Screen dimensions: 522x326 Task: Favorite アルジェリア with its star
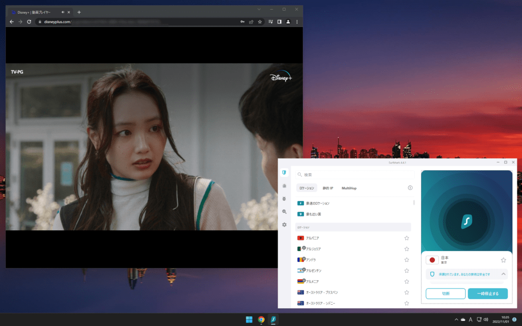[406, 249]
